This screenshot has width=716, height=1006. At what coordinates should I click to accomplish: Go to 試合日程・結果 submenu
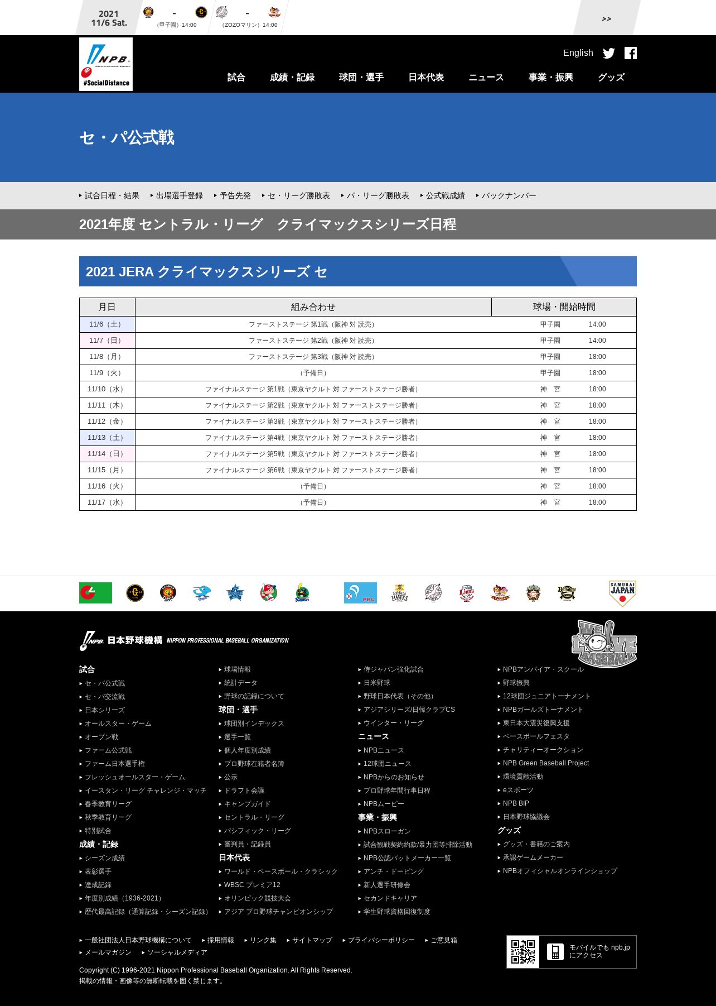(x=109, y=195)
